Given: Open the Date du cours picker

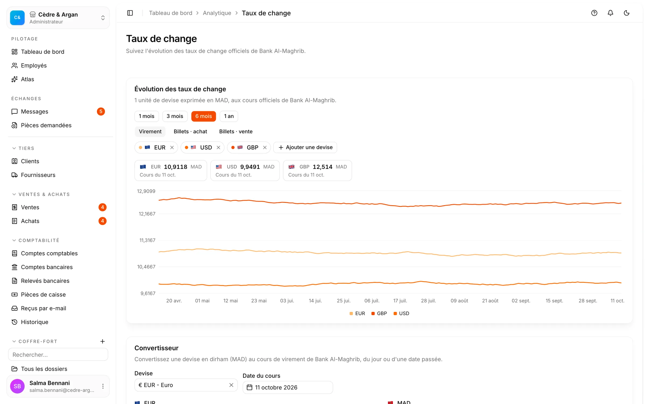Looking at the screenshot, I should click(x=288, y=387).
